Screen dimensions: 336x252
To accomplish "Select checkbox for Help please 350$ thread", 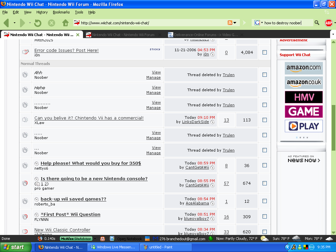I will (265, 165).
